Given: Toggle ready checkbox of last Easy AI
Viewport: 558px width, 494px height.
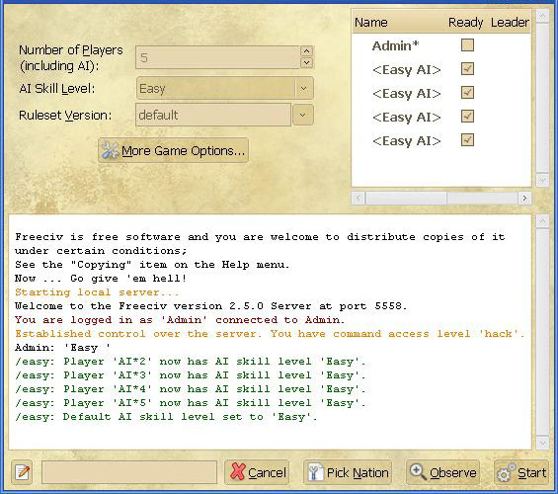Looking at the screenshot, I should pos(467,140).
